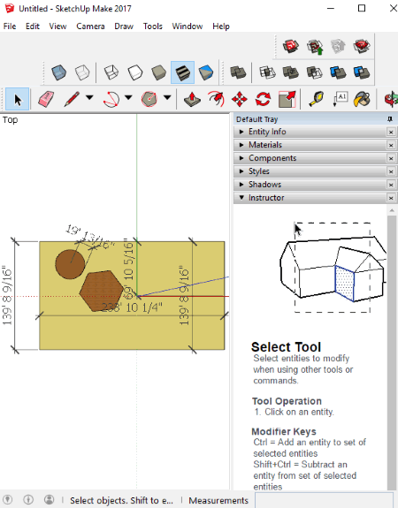Image resolution: width=398 pixels, height=508 pixels.
Task: Open the Draw menu
Action: point(124,27)
